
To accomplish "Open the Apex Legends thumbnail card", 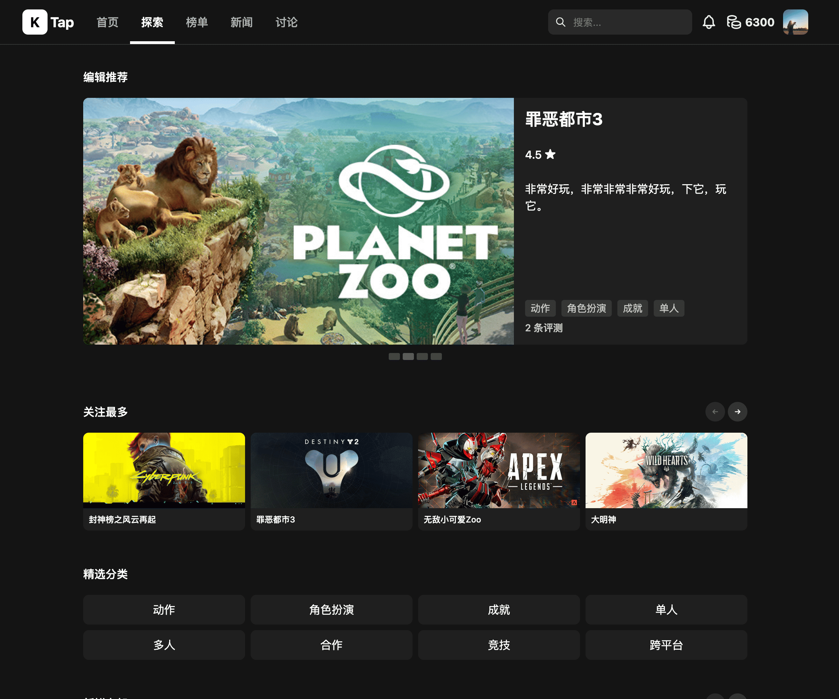I will pos(498,470).
